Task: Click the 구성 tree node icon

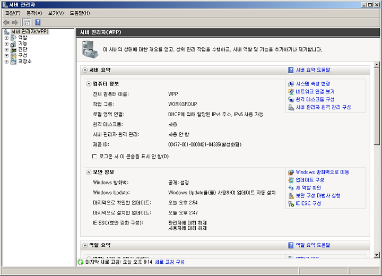Action: point(14,56)
